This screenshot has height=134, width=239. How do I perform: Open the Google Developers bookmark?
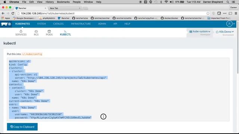(24, 18)
